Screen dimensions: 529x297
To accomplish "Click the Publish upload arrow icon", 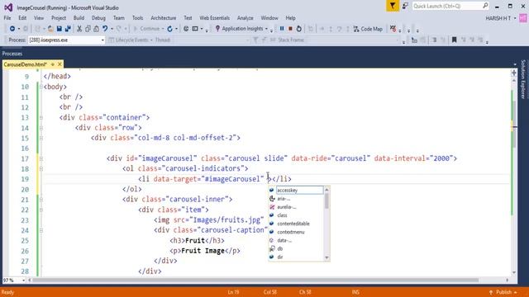I will (x=491, y=292).
